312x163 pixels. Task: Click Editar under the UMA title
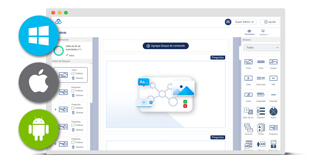point(70,56)
